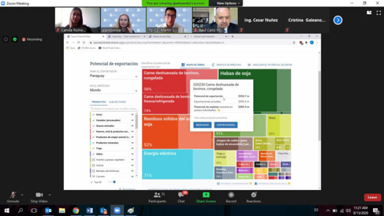This screenshot has width=384, height=216.
Task: Enter Zoom fullscreen mode
Action: (x=378, y=13)
